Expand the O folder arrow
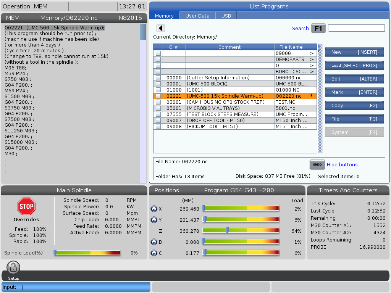The width and height of the screenshot is (391, 293). coord(312,66)
